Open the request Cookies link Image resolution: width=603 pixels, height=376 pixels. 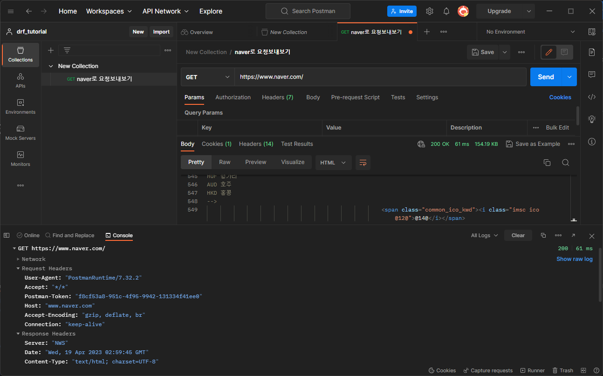click(x=560, y=97)
